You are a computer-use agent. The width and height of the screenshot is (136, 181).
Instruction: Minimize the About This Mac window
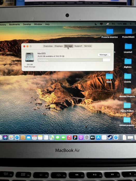coord(27,46)
